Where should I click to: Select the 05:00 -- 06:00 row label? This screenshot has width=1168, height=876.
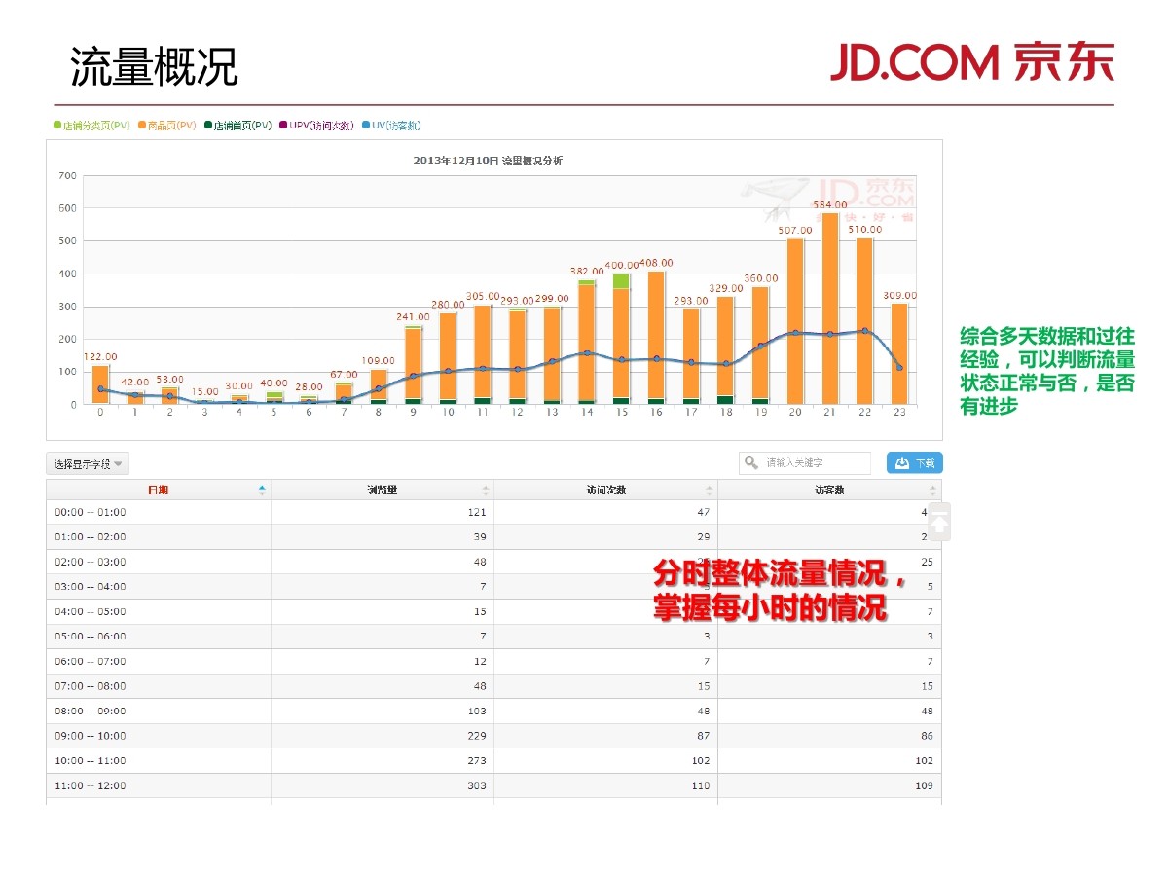pos(90,637)
